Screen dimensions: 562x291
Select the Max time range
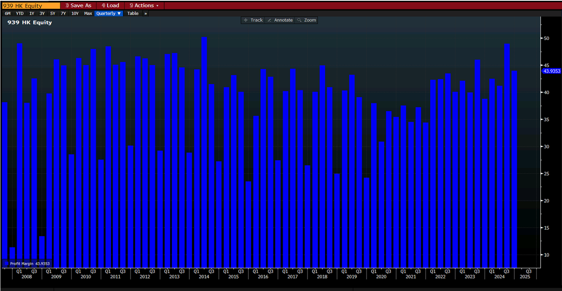tap(88, 13)
